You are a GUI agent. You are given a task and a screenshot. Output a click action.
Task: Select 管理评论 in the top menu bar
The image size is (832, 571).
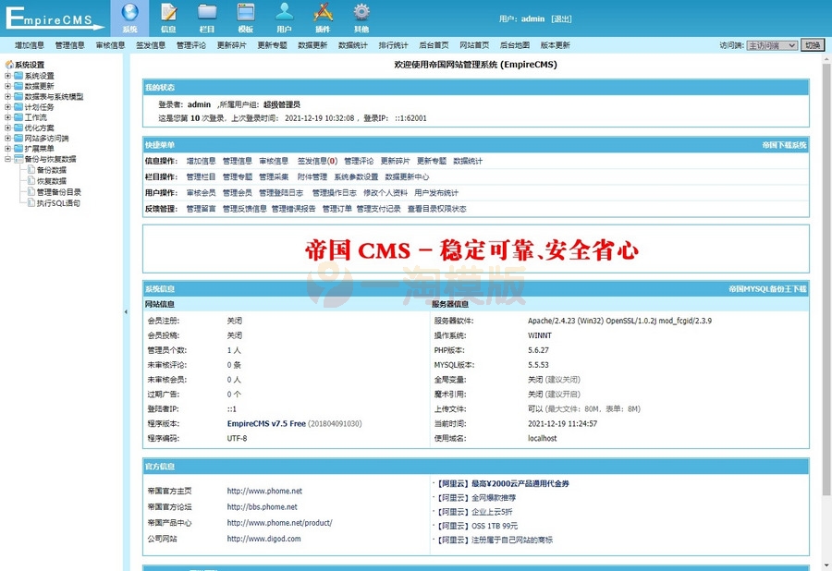click(191, 44)
